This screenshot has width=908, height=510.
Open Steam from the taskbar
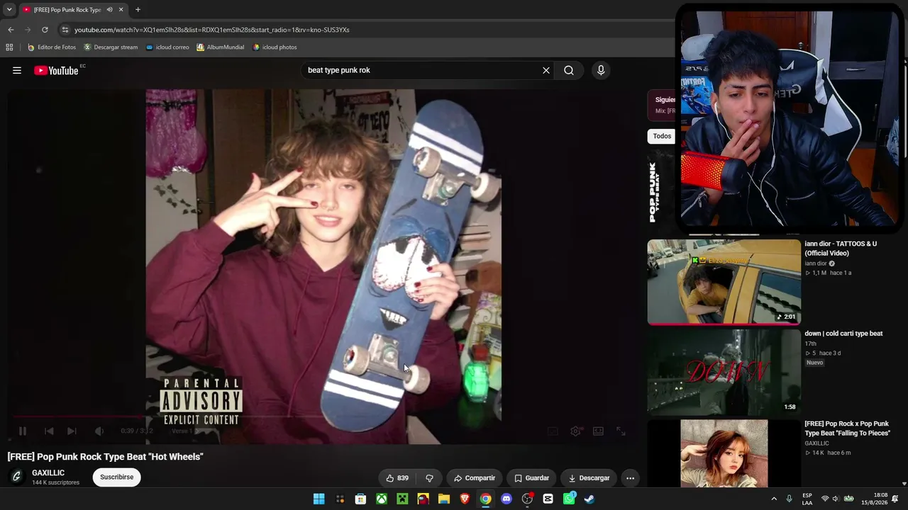[589, 499]
